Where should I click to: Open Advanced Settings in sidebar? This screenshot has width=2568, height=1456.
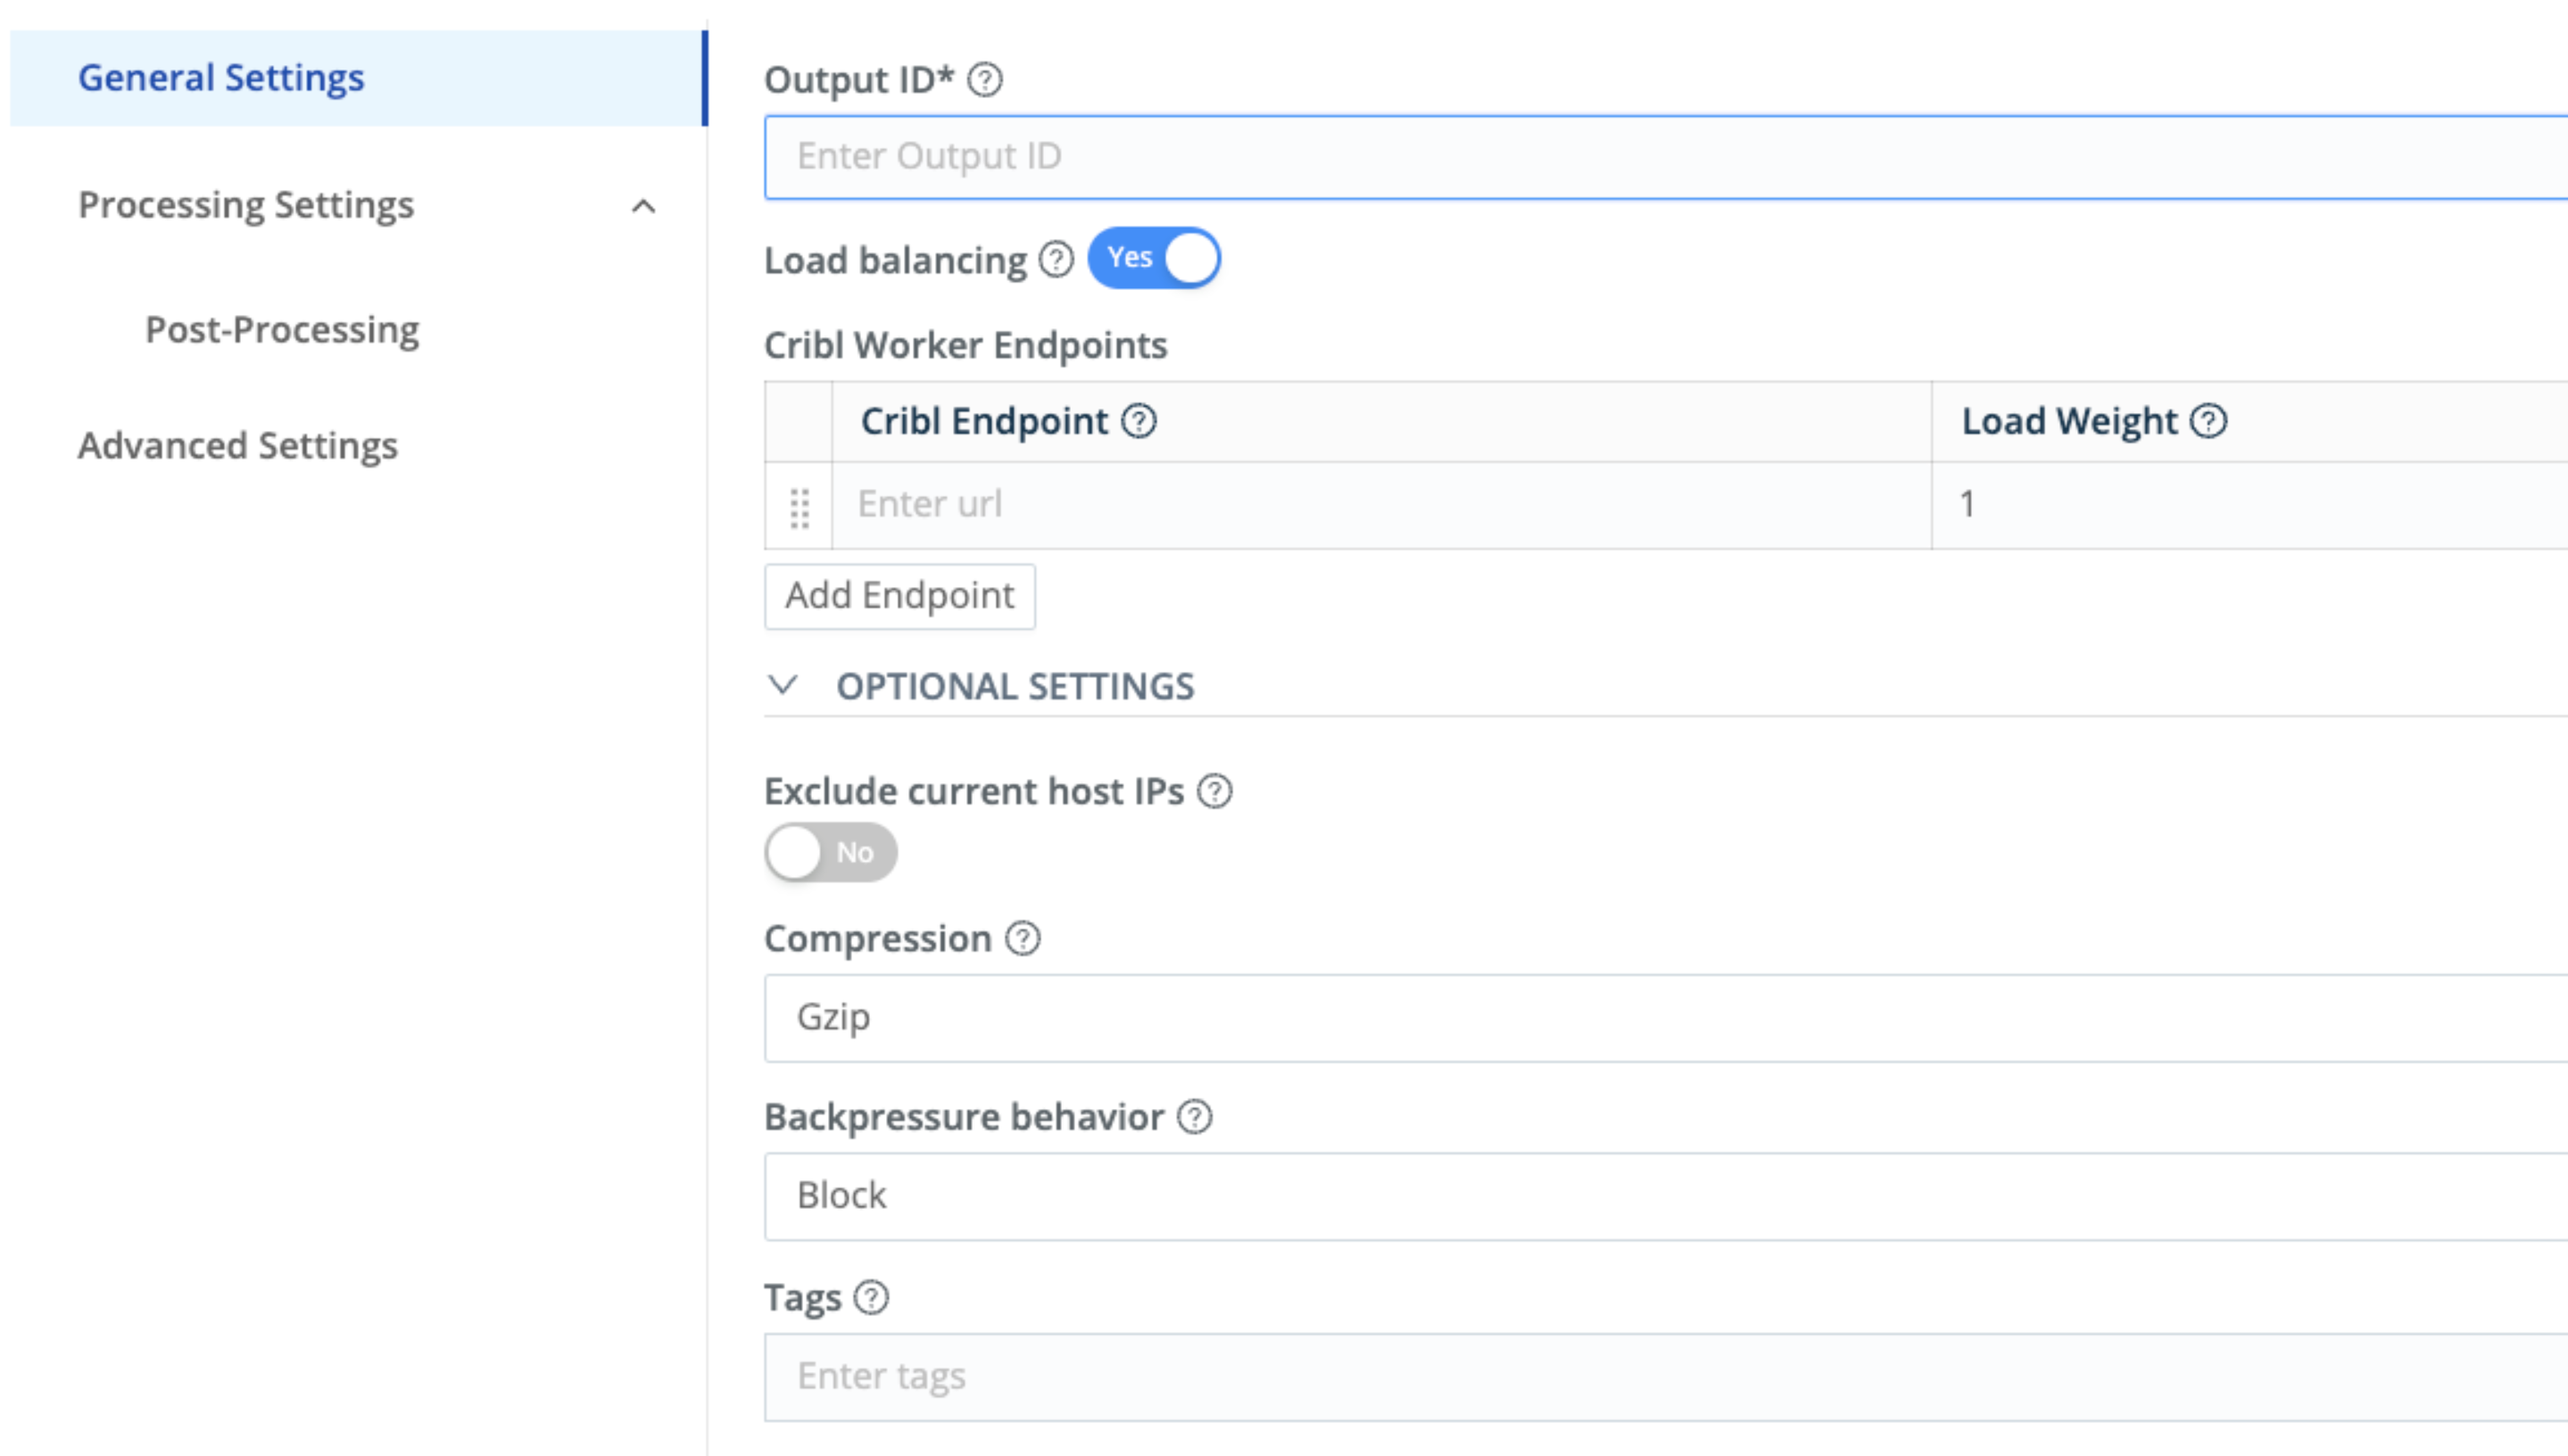(238, 446)
